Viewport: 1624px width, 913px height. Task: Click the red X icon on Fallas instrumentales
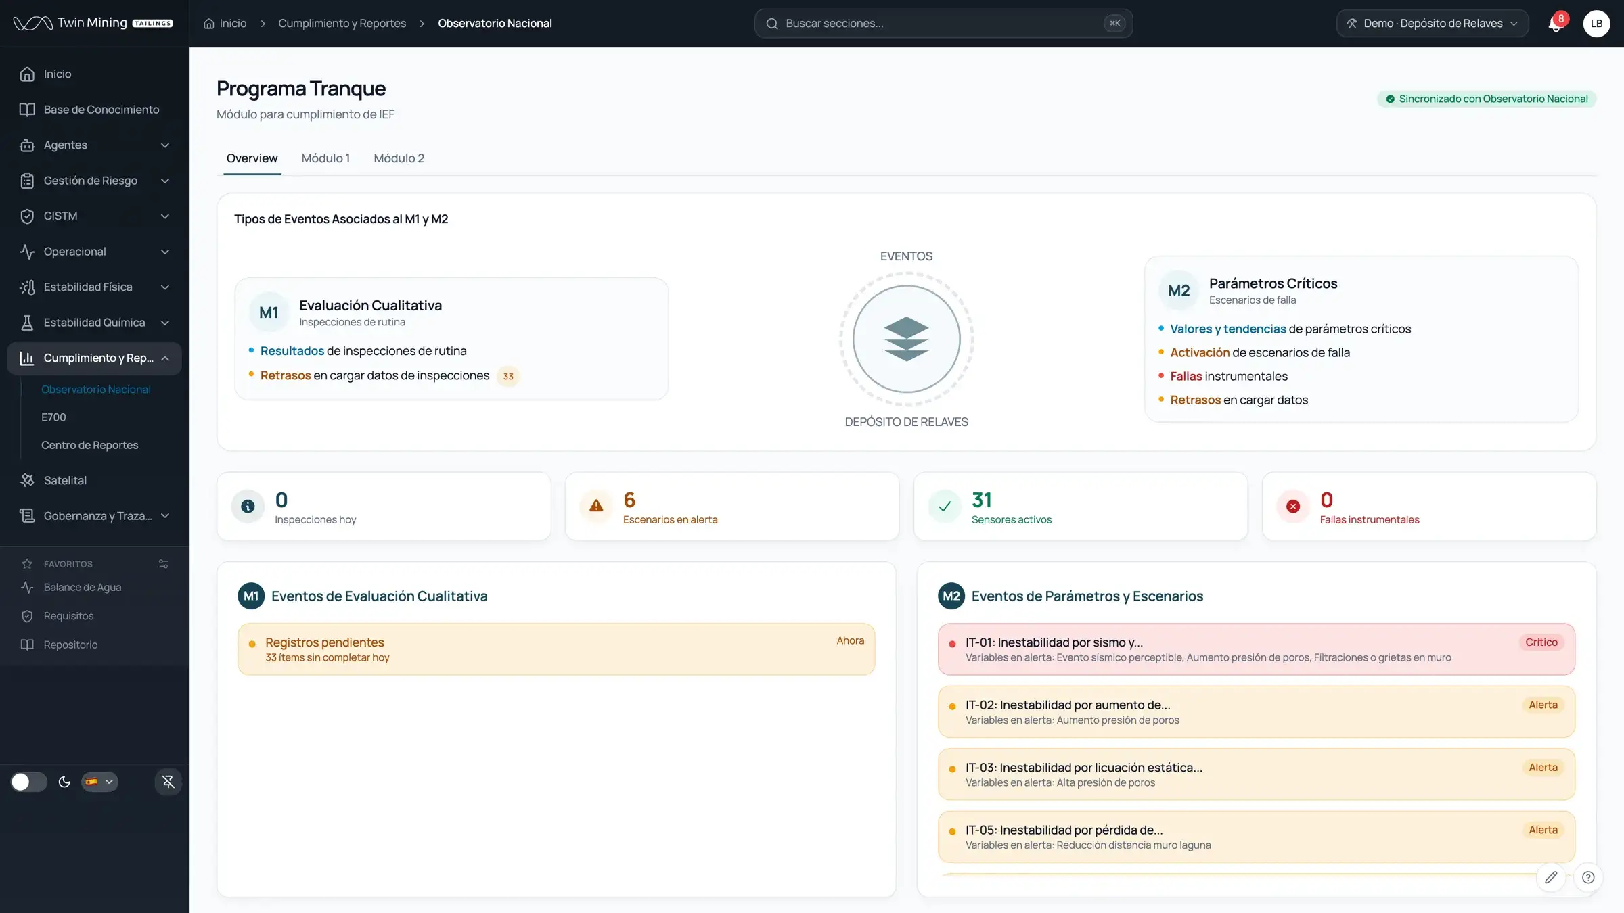(x=1293, y=506)
